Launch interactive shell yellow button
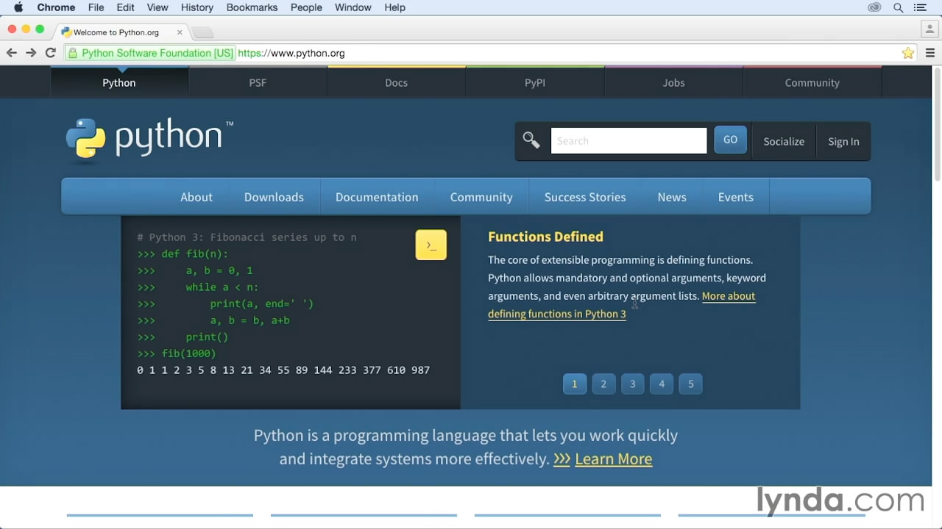 (431, 245)
